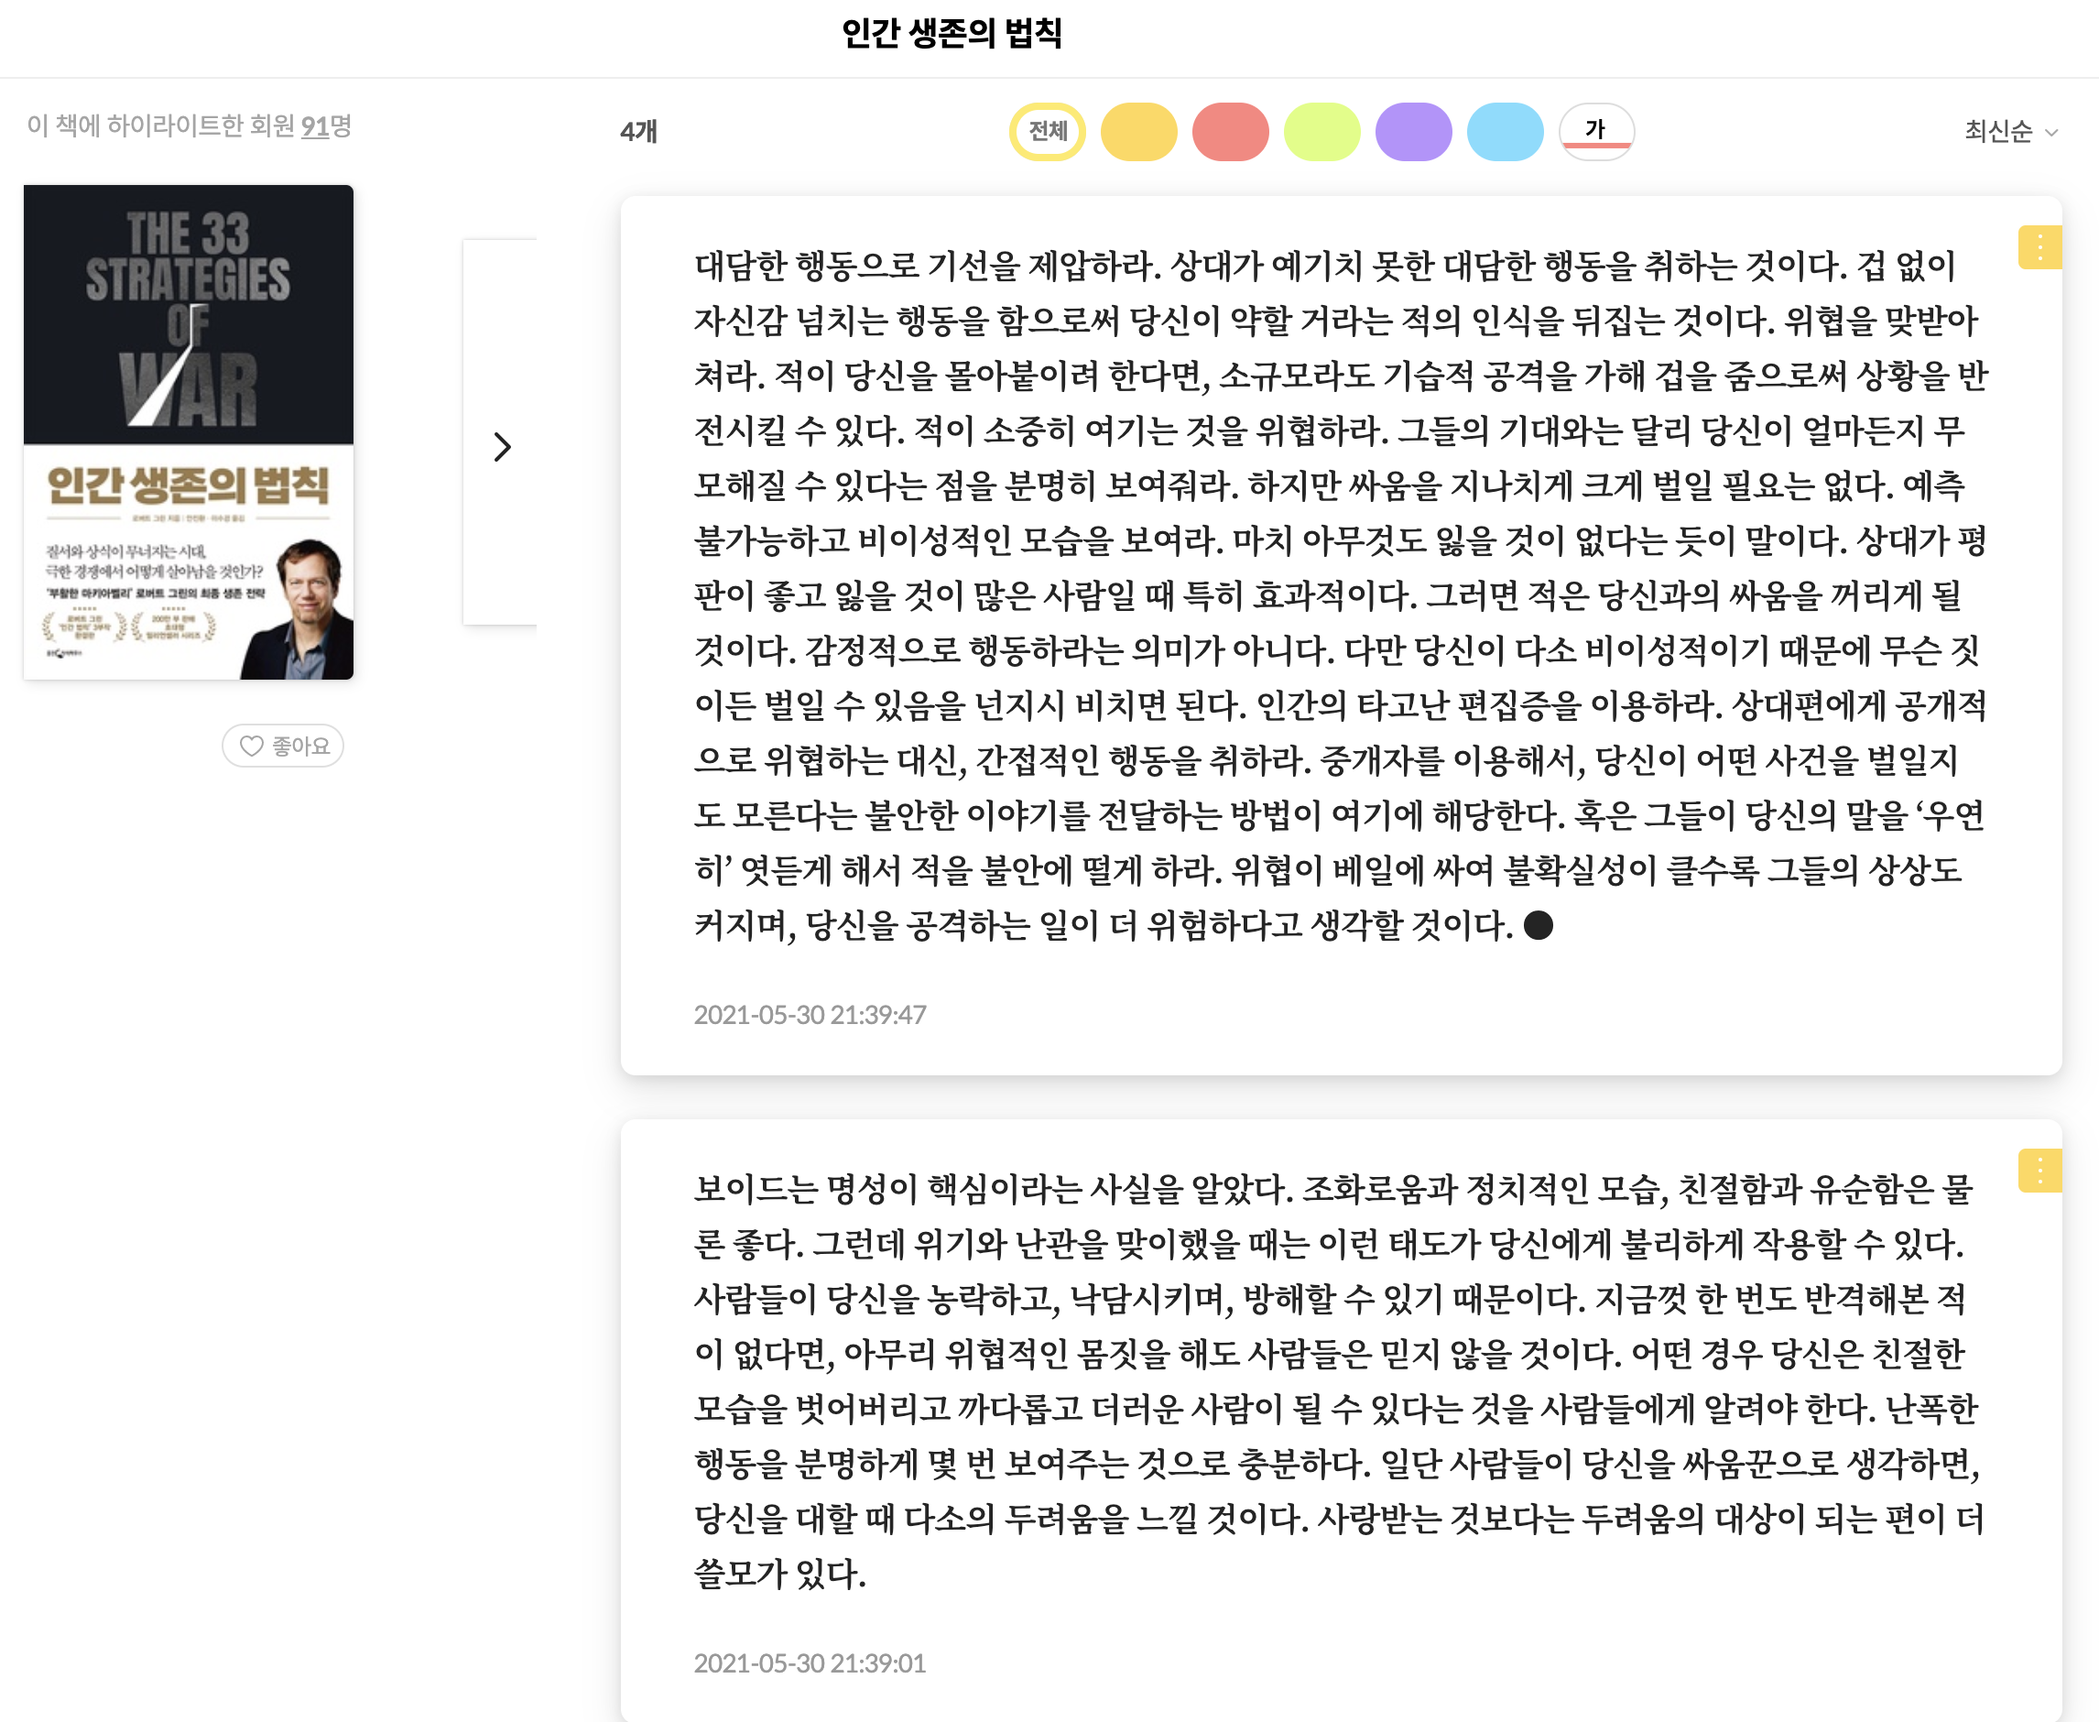The height and width of the screenshot is (1722, 2099).
Task: Filter highlights by the underline 가 style
Action: click(x=1595, y=131)
